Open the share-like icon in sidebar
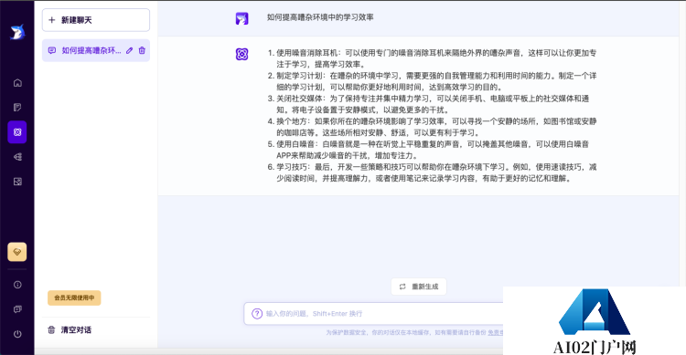Viewport: 686px width, 355px height. (17, 157)
